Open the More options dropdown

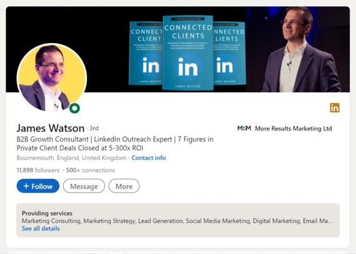pyautogui.click(x=124, y=186)
